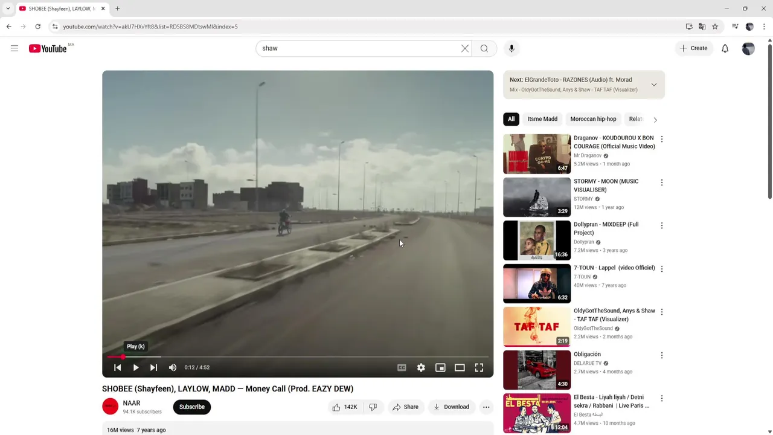Viewport: 773px width, 435px height.
Task: Open the NAAR channel avatar
Action: point(110,407)
